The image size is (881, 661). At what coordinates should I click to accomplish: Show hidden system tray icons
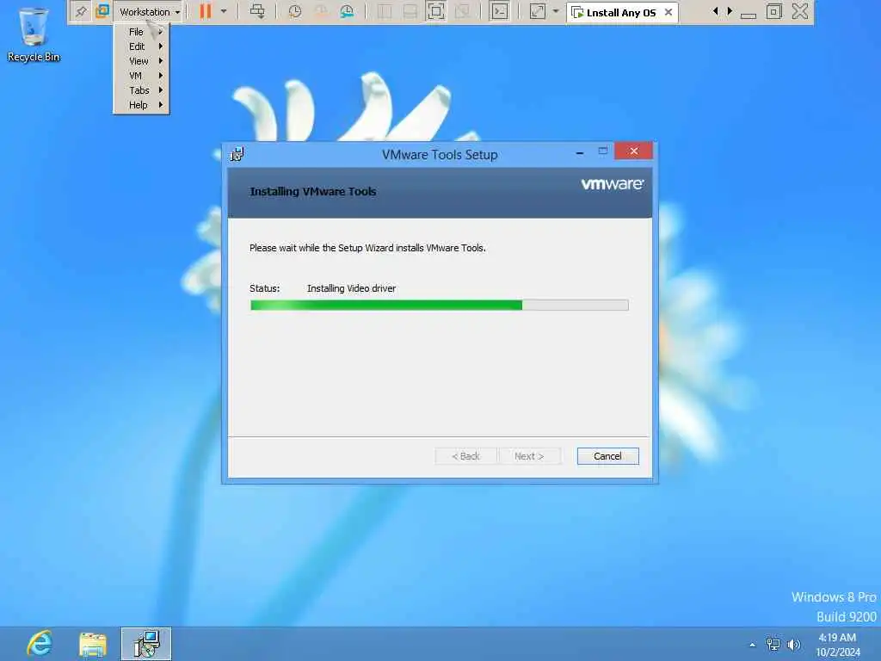[752, 646]
